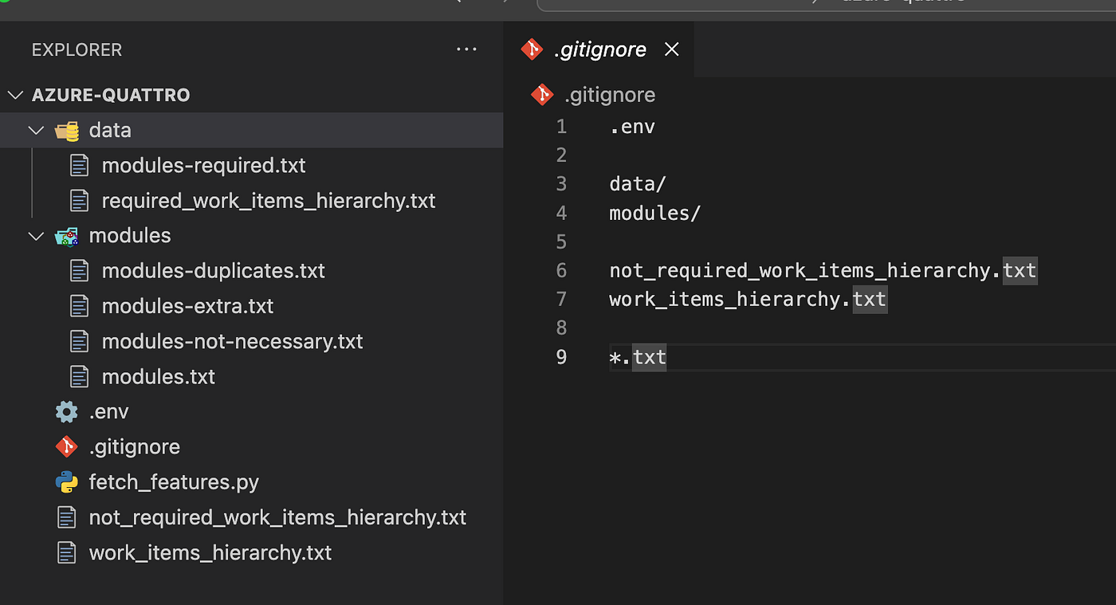Click the git icon in the breadcrumb
This screenshot has width=1116, height=605.
(542, 95)
